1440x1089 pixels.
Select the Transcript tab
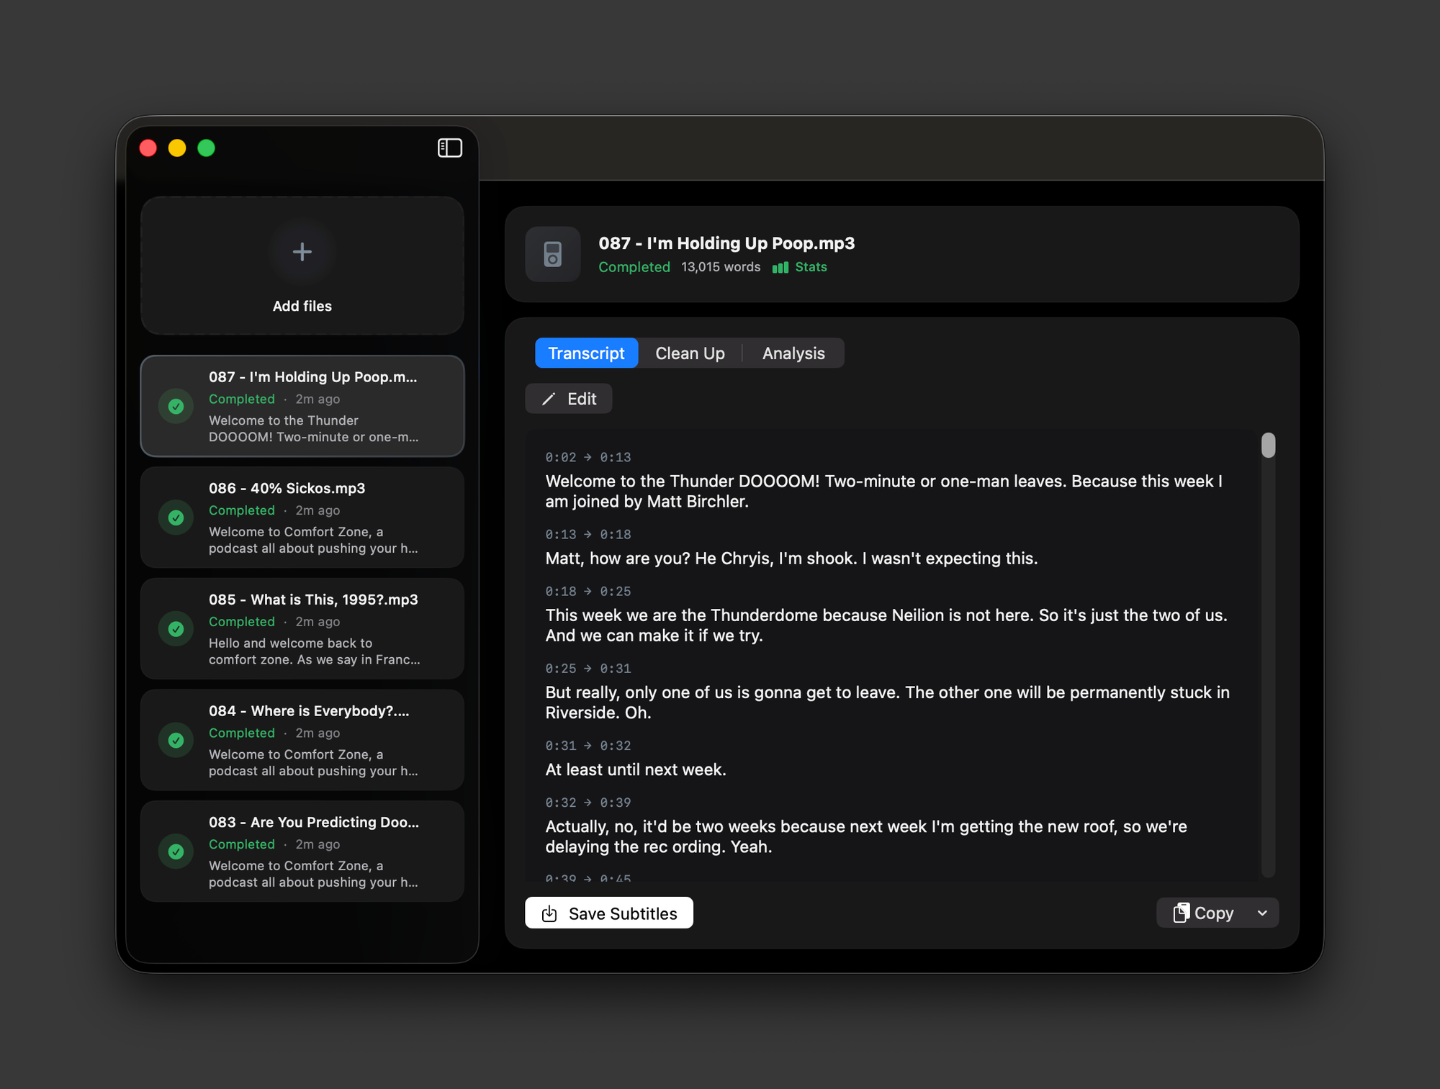tap(586, 353)
